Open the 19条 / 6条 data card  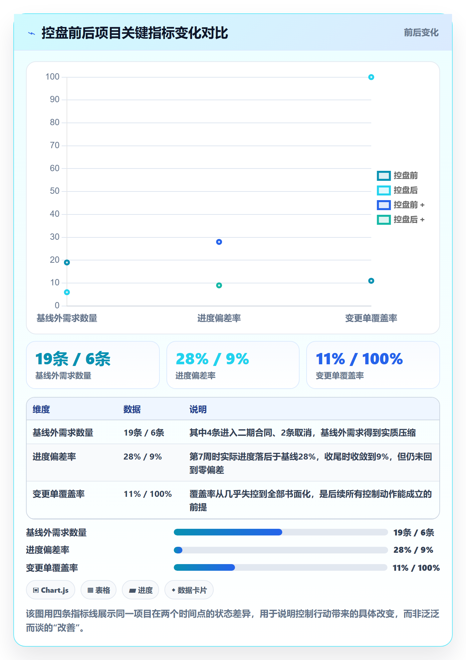pyautogui.click(x=93, y=365)
